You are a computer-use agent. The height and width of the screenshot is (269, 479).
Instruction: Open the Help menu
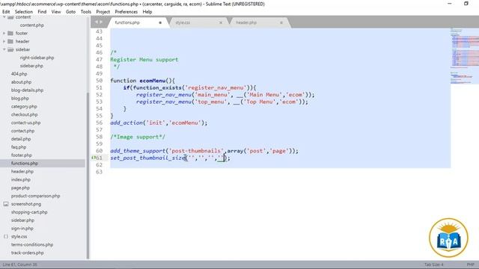click(x=147, y=12)
